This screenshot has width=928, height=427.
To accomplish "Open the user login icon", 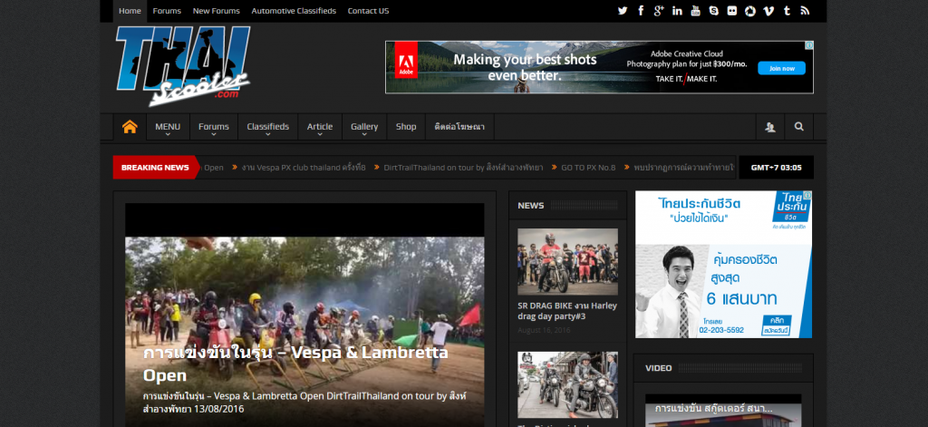I will click(770, 127).
